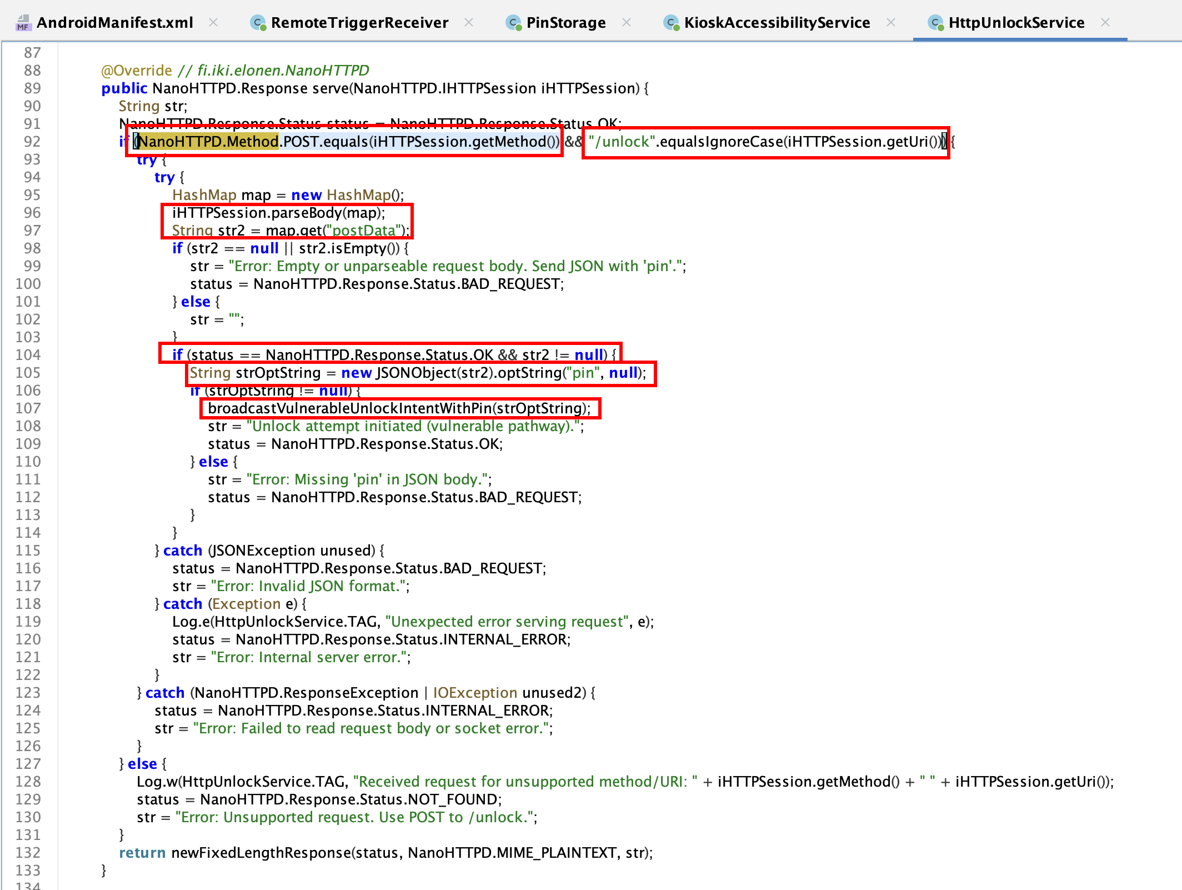1182x890 pixels.
Task: Click the "/unlock" string literal on line 92
Action: 622,142
